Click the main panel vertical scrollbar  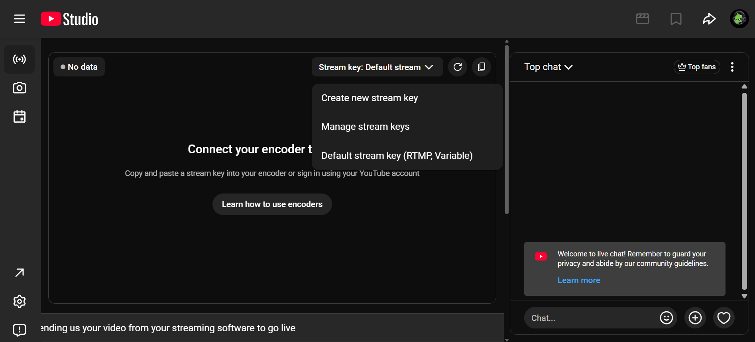(x=507, y=129)
